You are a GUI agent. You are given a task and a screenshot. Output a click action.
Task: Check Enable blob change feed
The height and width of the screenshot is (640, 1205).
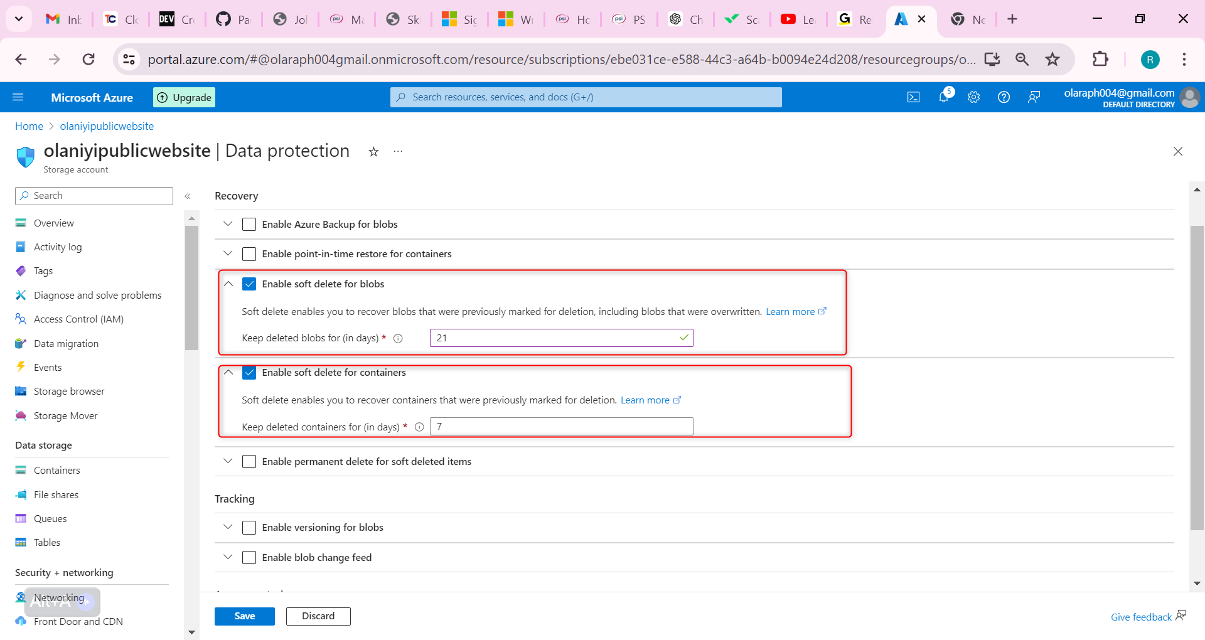[x=249, y=558]
